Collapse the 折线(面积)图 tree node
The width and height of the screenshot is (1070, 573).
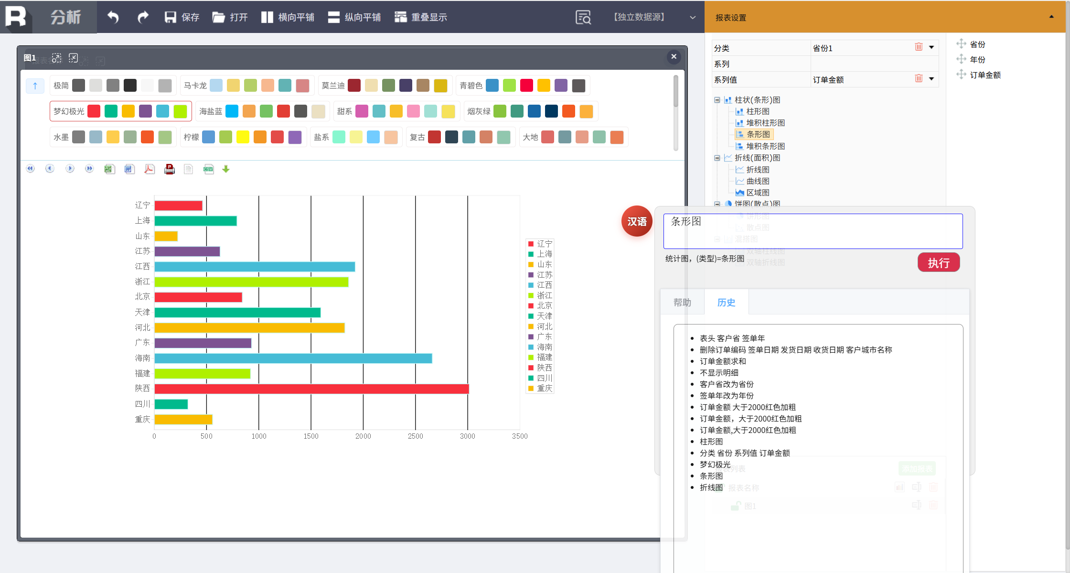[x=717, y=158]
